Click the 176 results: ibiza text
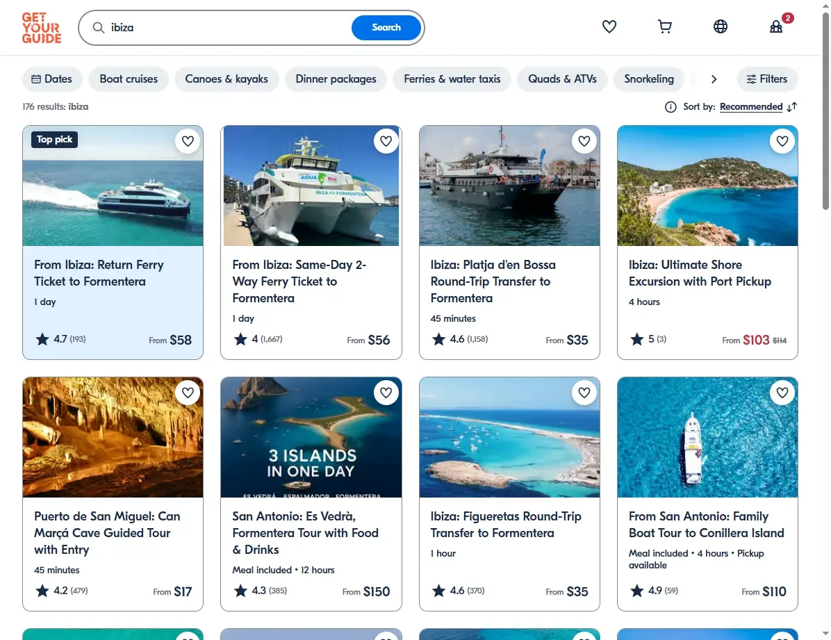Image resolution: width=831 pixels, height=640 pixels. [x=56, y=106]
